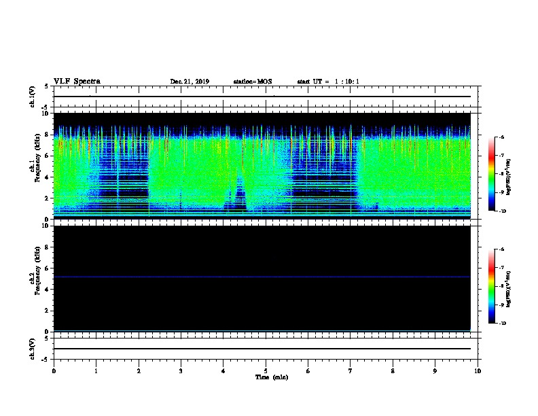Click the ch.1 VLF spectrogram panel
Viewport: 538px width, 416px height.
point(262,166)
